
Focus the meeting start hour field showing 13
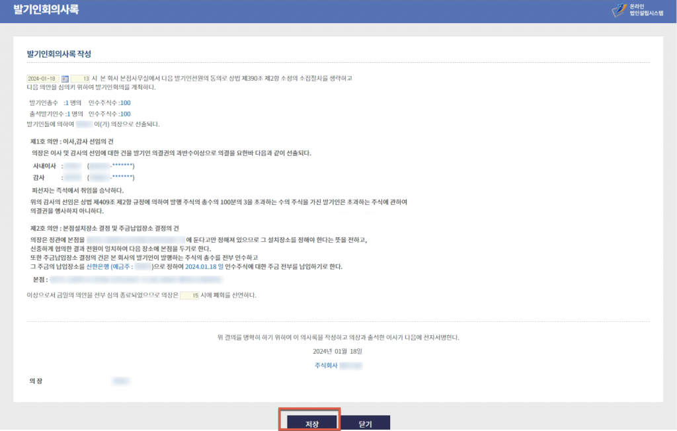(80, 79)
